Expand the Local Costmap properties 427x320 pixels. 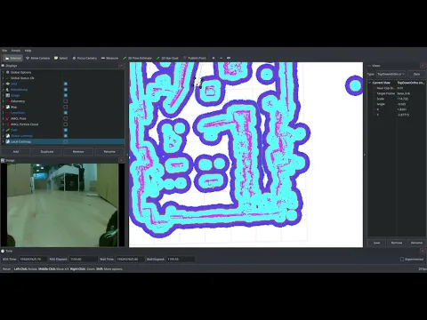pos(4,141)
